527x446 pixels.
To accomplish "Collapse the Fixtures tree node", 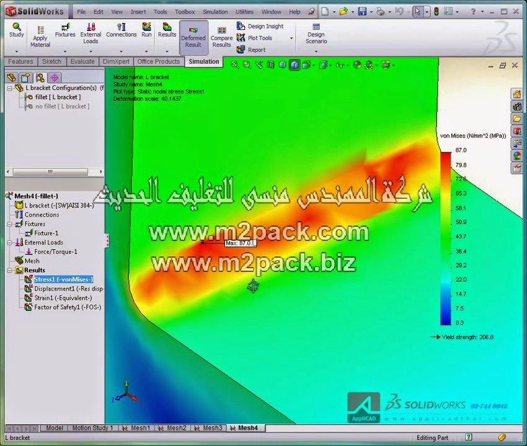I will pyautogui.click(x=10, y=224).
